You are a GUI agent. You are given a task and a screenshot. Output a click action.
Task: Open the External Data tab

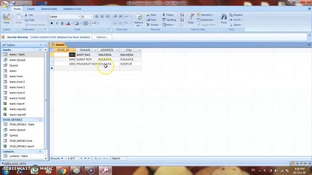[49, 9]
